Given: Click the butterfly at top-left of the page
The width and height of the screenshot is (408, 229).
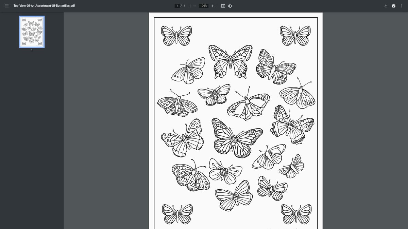Looking at the screenshot, I should tap(176, 35).
